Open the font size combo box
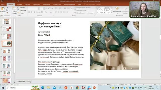Screen dimensions: 161x90 click(x=42, y=8)
